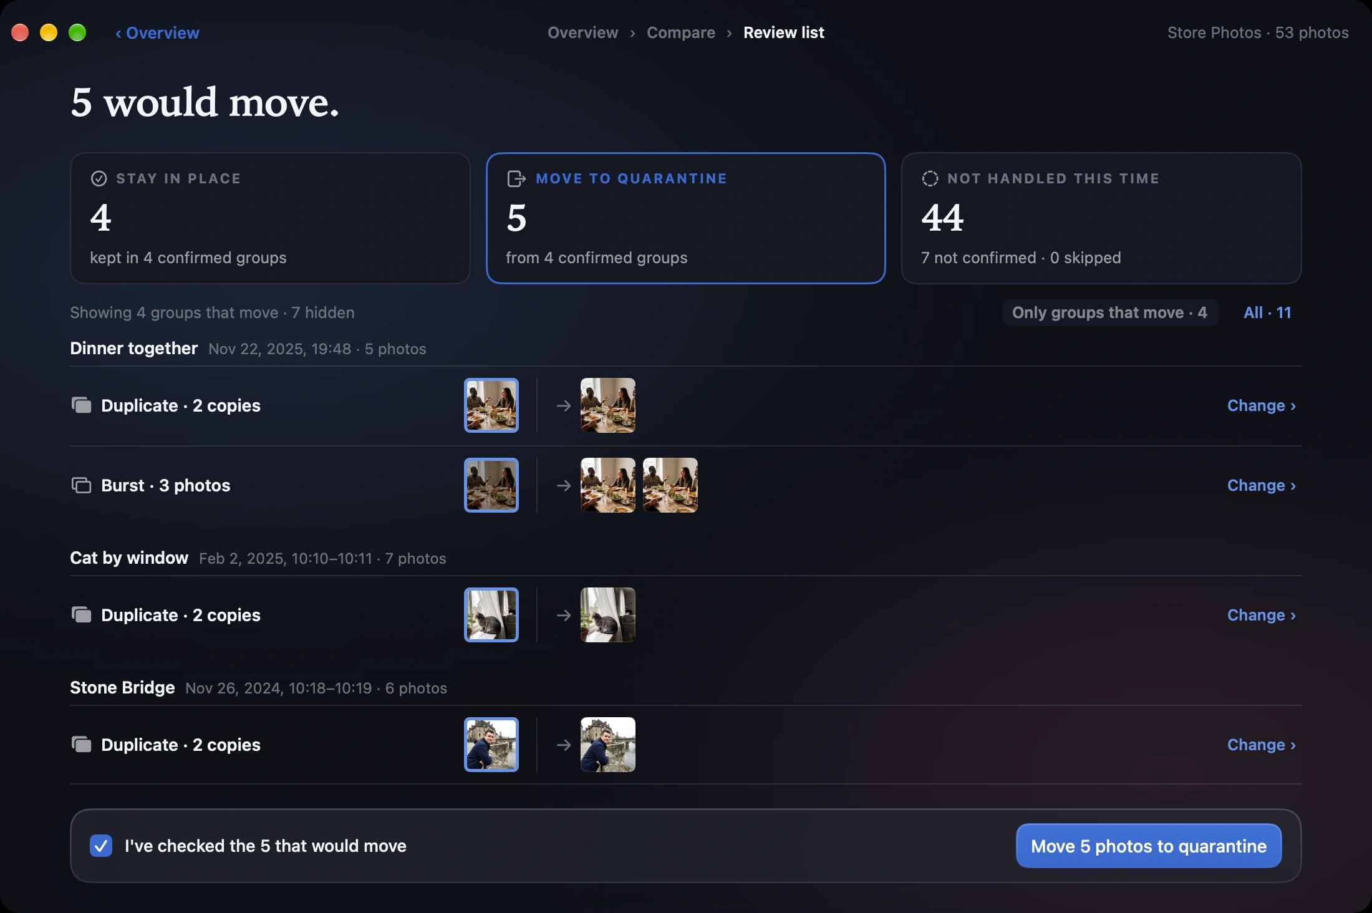Open Change for Cat by window duplicate
The height and width of the screenshot is (913, 1372).
click(1262, 615)
